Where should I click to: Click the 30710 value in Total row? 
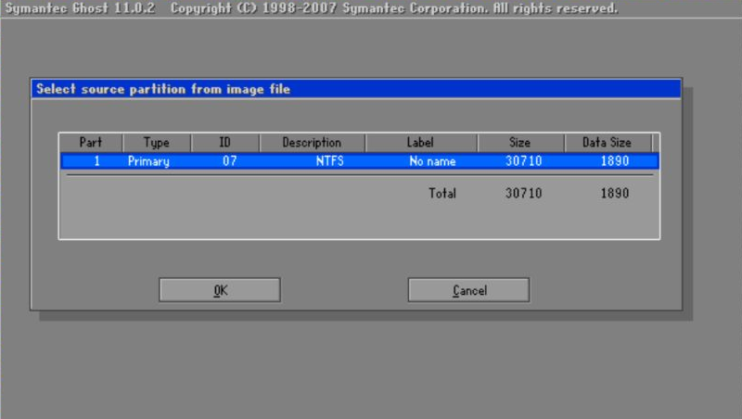pyautogui.click(x=523, y=194)
